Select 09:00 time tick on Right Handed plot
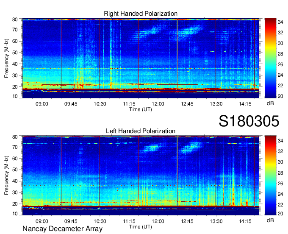Viewport: 288px width, 234px height. tap(42, 104)
